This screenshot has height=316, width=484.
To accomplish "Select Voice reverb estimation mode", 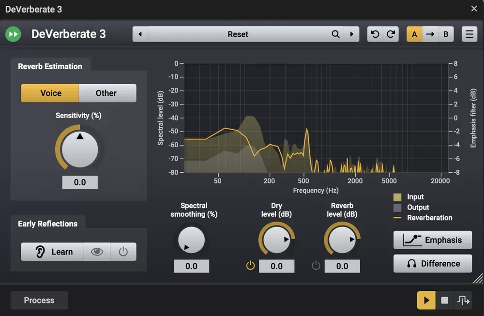I will pos(50,93).
